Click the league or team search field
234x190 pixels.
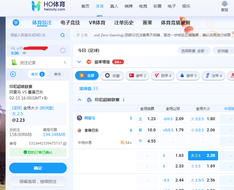point(34,35)
